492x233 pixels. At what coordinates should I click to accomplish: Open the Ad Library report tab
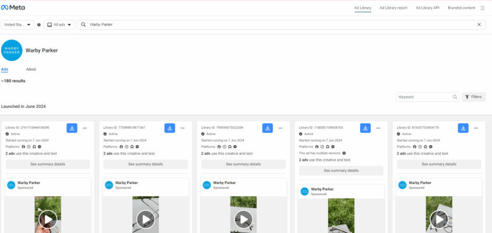393,8
